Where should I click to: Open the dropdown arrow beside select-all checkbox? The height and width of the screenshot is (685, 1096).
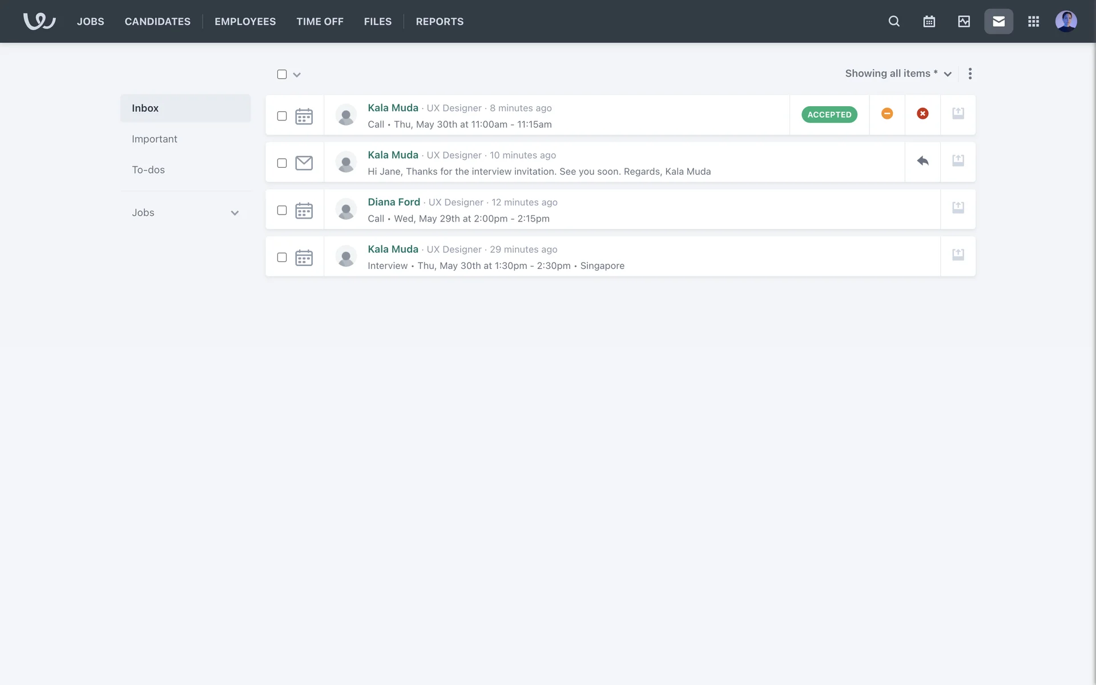[297, 75]
